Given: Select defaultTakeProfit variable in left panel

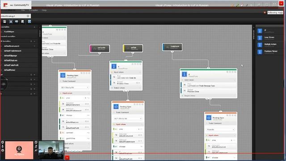Looking at the screenshot, I should (x=11, y=65).
